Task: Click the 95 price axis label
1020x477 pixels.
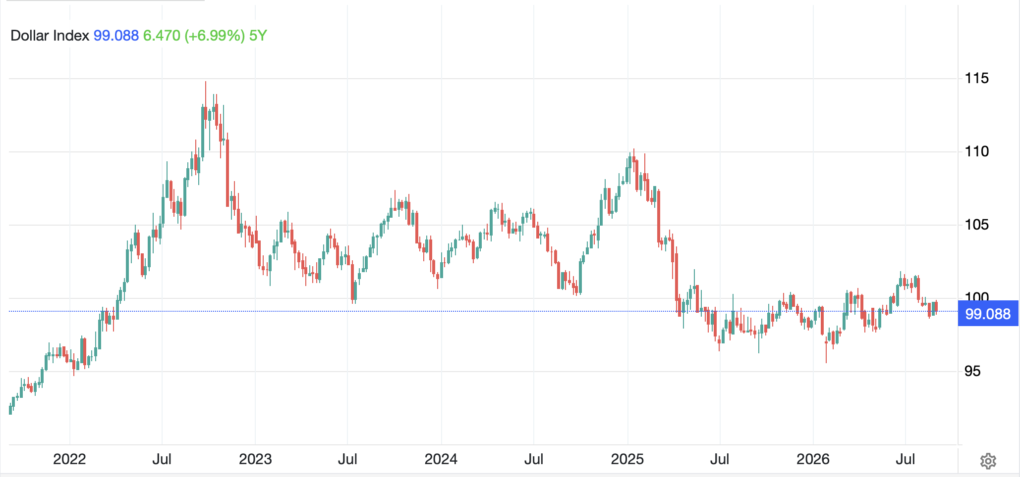Action: point(972,371)
